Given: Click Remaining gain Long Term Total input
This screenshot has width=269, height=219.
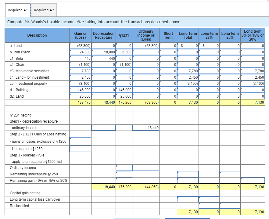Looking at the screenshot, I should click(188, 180).
